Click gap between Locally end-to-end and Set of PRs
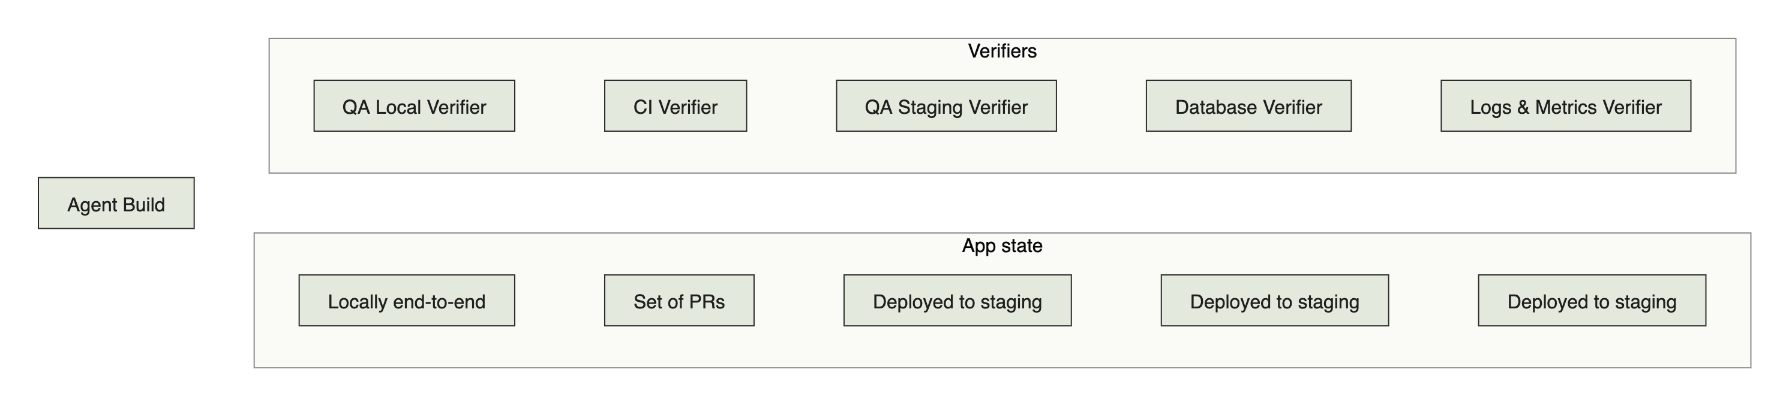The image size is (1789, 406). [560, 301]
